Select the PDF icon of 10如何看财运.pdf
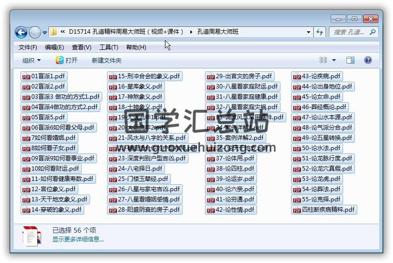 [26, 169]
